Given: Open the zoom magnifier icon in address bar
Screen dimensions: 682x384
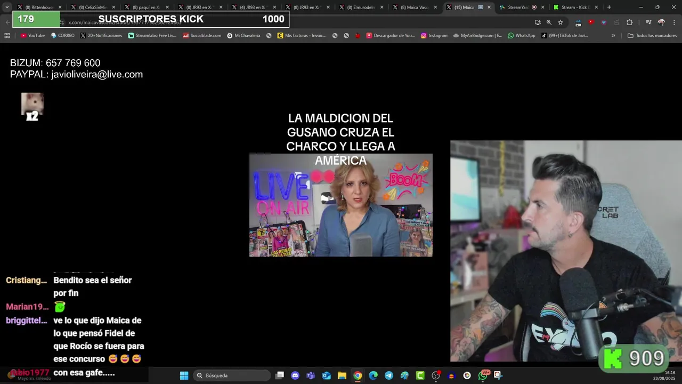Looking at the screenshot, I should [549, 22].
